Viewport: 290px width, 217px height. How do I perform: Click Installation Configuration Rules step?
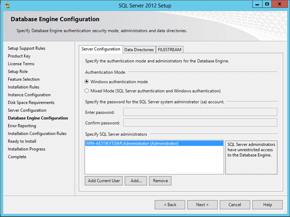click(x=37, y=133)
